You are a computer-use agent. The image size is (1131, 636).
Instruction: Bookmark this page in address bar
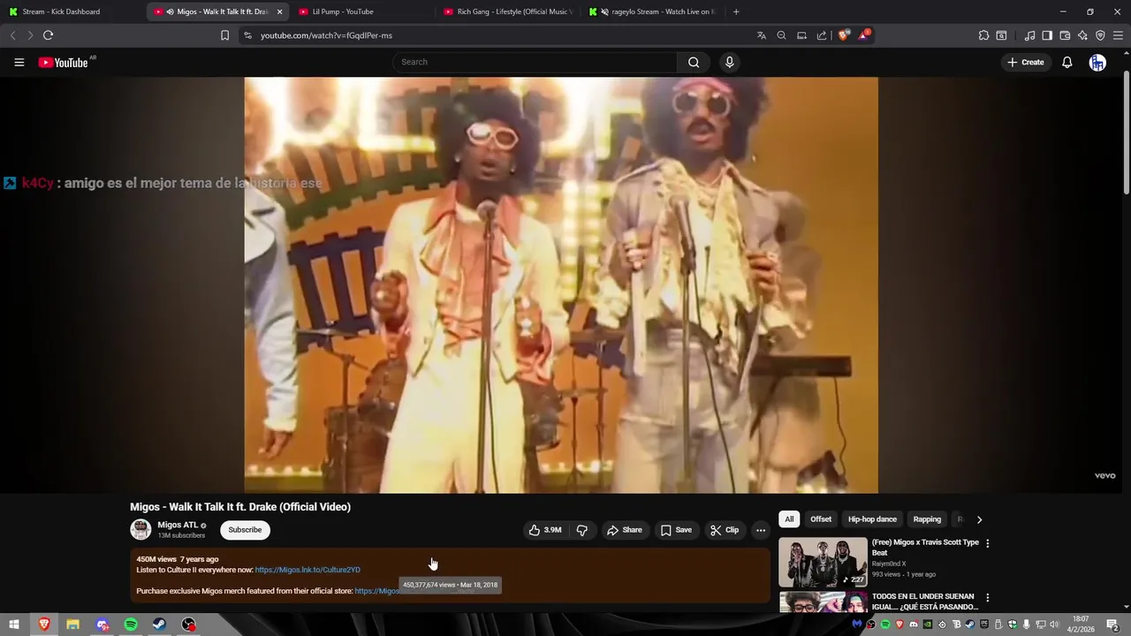pos(224,35)
